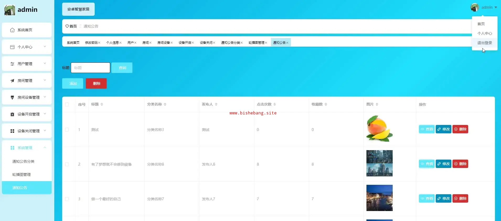This screenshot has height=221, width=501.
Task: Choose 退出登录 to log out
Action: click(485, 43)
